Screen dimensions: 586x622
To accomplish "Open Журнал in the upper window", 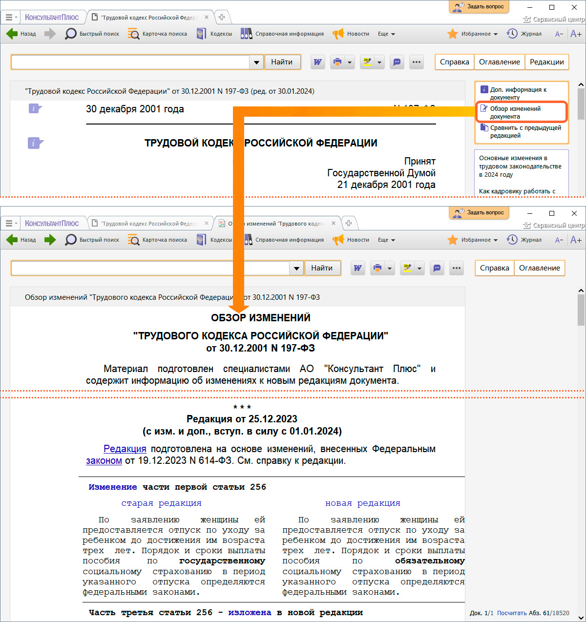I will point(524,34).
